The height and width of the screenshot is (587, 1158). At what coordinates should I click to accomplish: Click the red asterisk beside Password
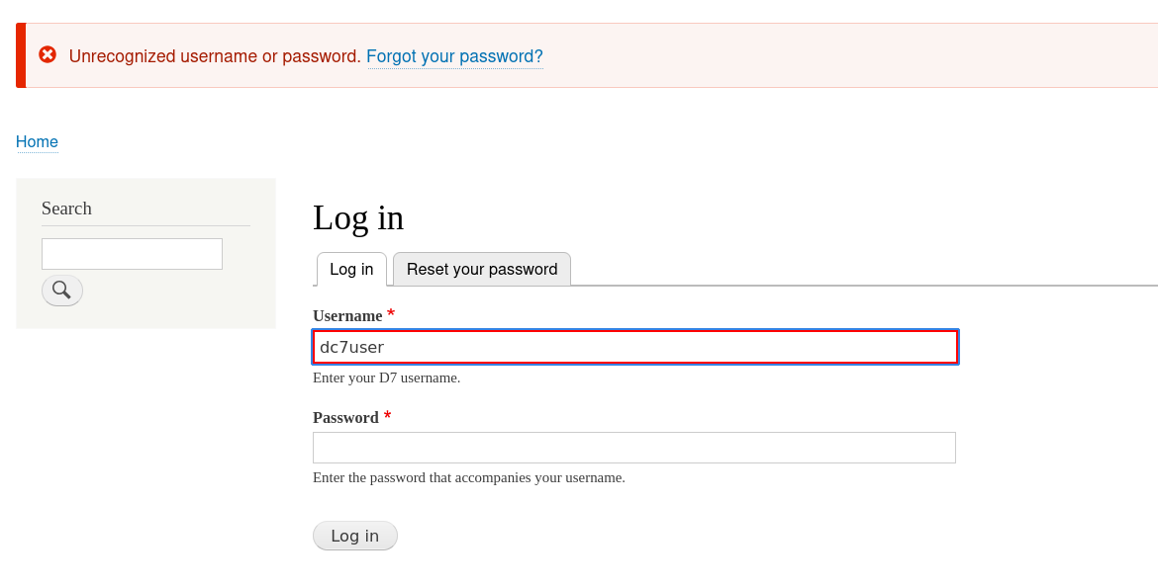(387, 416)
